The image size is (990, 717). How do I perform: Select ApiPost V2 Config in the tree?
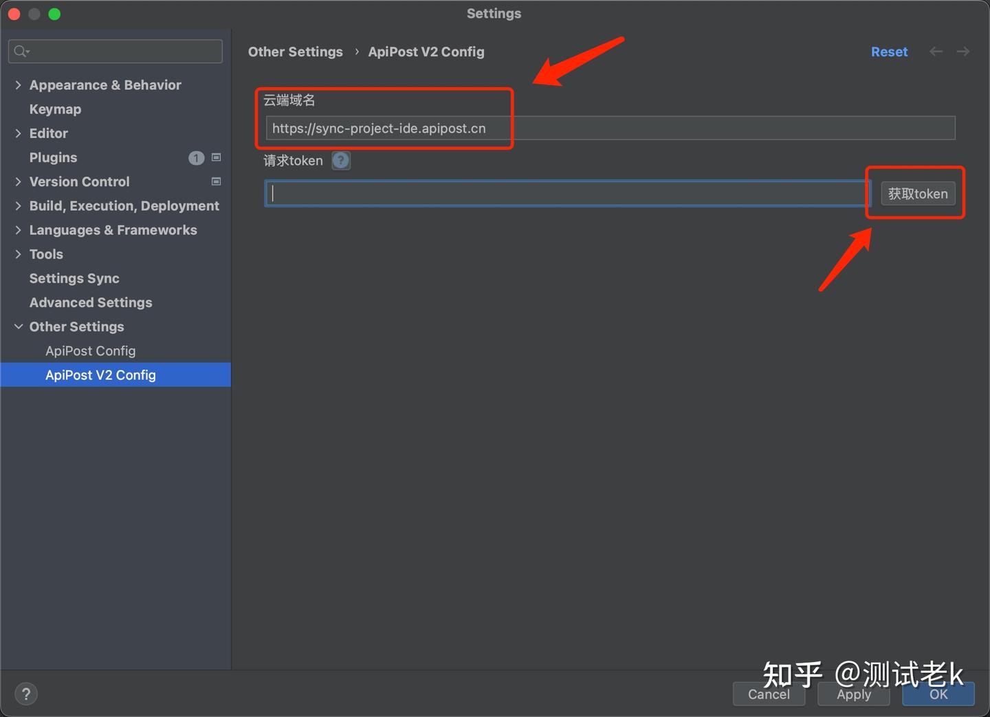coord(115,375)
